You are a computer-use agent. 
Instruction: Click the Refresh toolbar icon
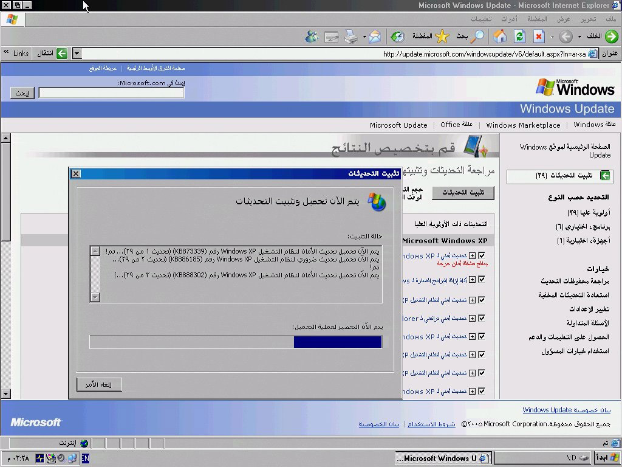coord(519,37)
